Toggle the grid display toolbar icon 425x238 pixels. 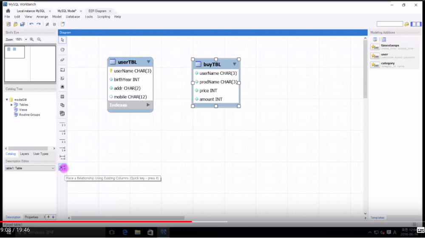coord(47,24)
